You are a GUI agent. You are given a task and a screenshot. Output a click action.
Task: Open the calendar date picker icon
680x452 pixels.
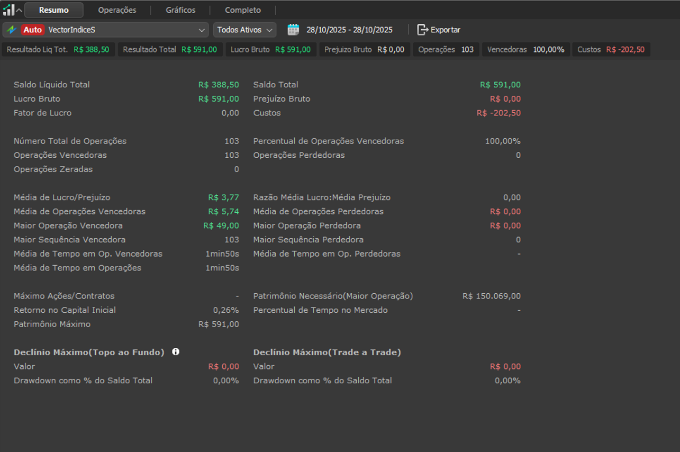click(x=293, y=30)
